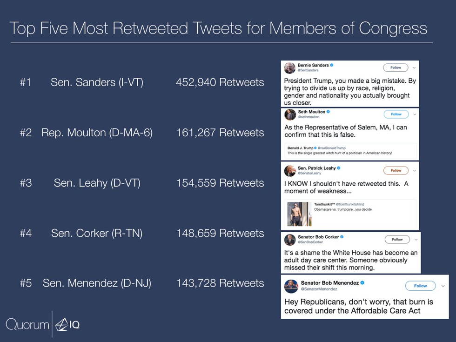Open the chevron menu on Bob Corker's tweet
Image resolution: width=456 pixels, height=342 pixels.
coord(415,240)
